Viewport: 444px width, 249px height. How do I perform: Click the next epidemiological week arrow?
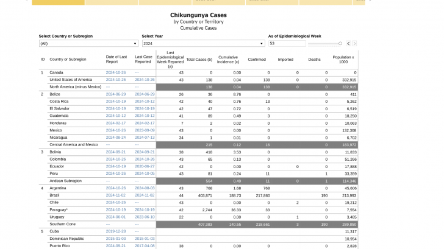click(x=355, y=44)
